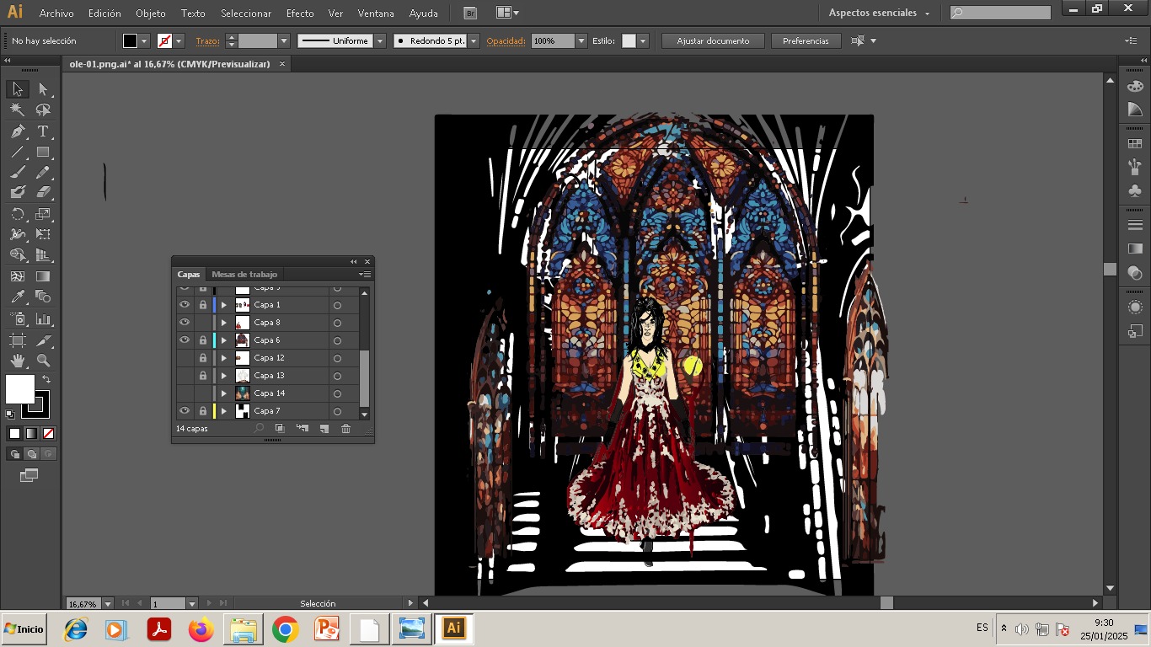Viewport: 1151px width, 647px height.
Task: Unlock Capa 1 via its lock icon
Action: 202,305
